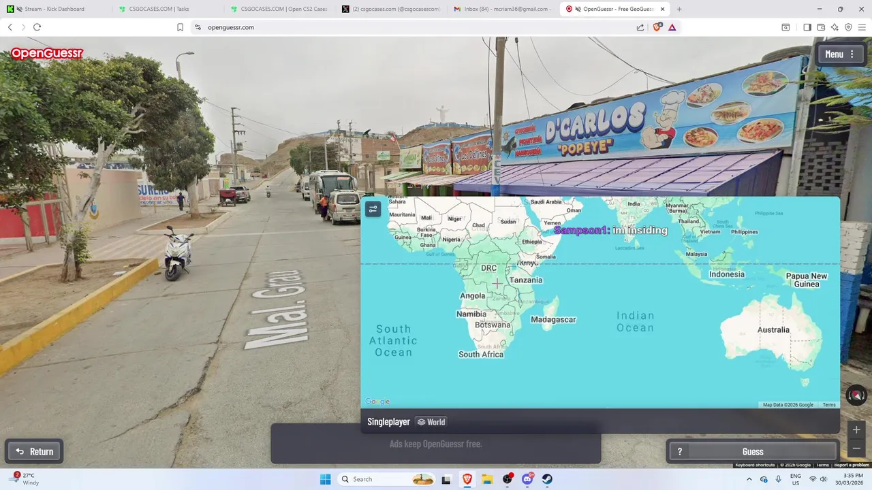Open the map settings slider icon
This screenshot has width=872, height=490.
coord(373,209)
